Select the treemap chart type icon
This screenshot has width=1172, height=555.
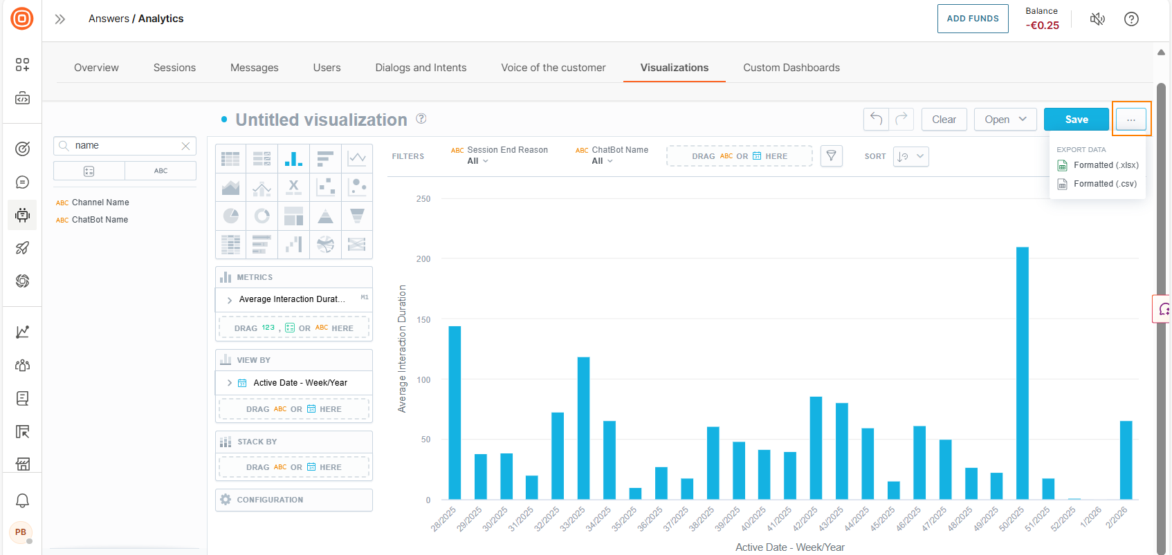coord(294,216)
